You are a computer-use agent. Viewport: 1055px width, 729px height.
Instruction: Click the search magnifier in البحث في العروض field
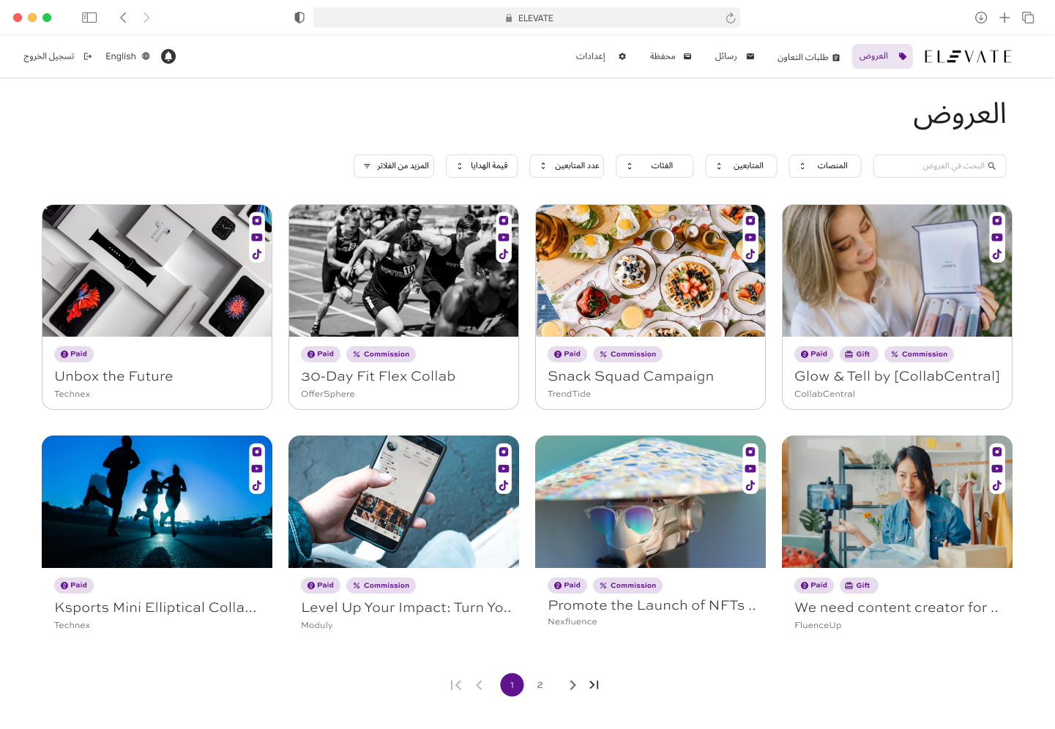click(992, 166)
